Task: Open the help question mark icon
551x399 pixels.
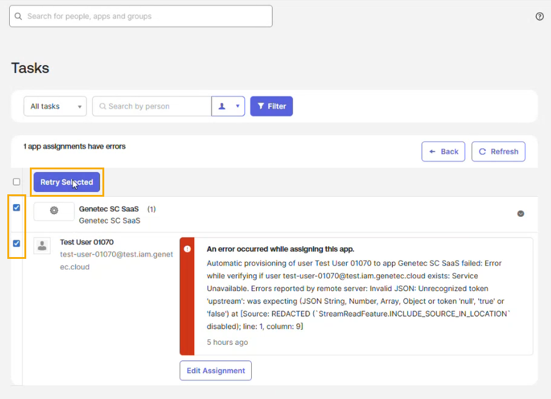Action: tap(539, 16)
